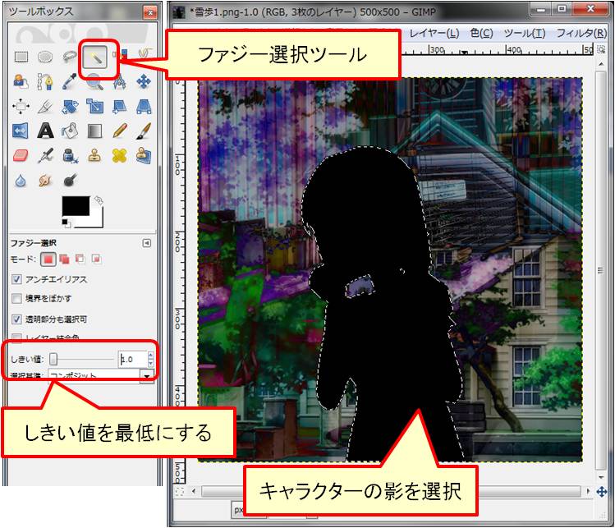The image size is (615, 528).
Task: Click the horizontal scrollbar left arrow
Action: (193, 491)
